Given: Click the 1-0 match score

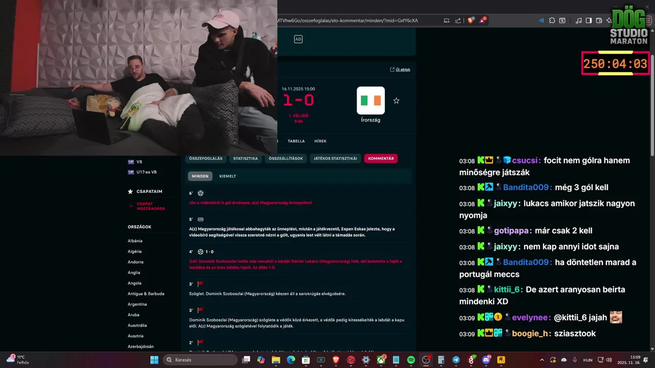Looking at the screenshot, I should pyautogui.click(x=299, y=100).
